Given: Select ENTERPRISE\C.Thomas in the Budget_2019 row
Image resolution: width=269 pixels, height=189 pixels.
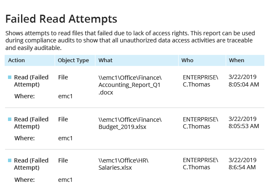Looking at the screenshot, I should (x=200, y=123).
